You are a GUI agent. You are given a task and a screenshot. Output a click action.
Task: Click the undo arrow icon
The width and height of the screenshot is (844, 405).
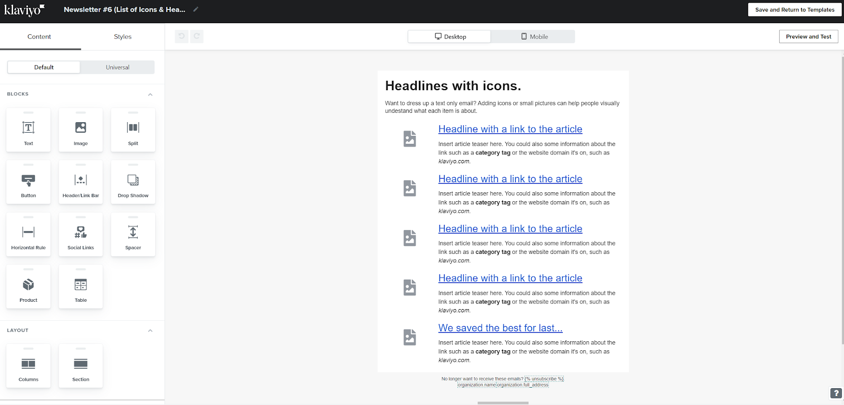coord(181,36)
